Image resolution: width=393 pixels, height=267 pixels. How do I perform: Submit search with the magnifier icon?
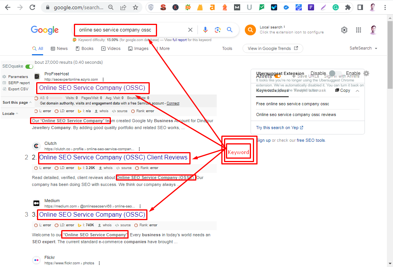[x=229, y=30]
